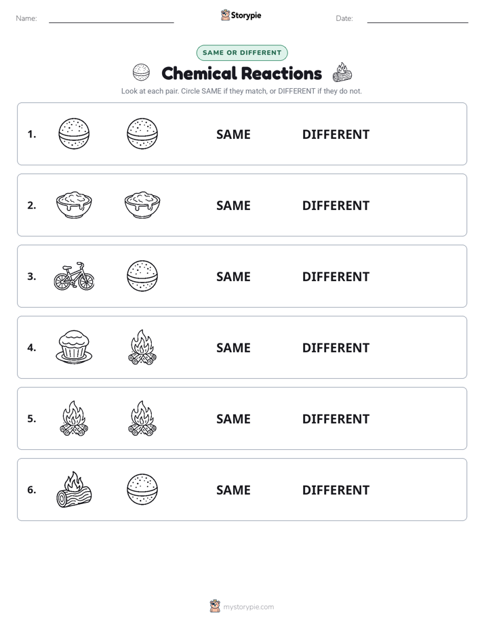Select SAME in row 2
The image size is (484, 626).
[x=233, y=205]
